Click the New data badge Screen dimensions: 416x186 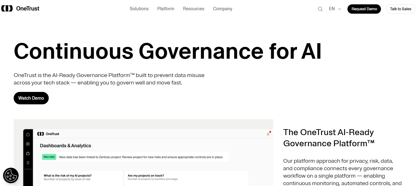(x=49, y=157)
